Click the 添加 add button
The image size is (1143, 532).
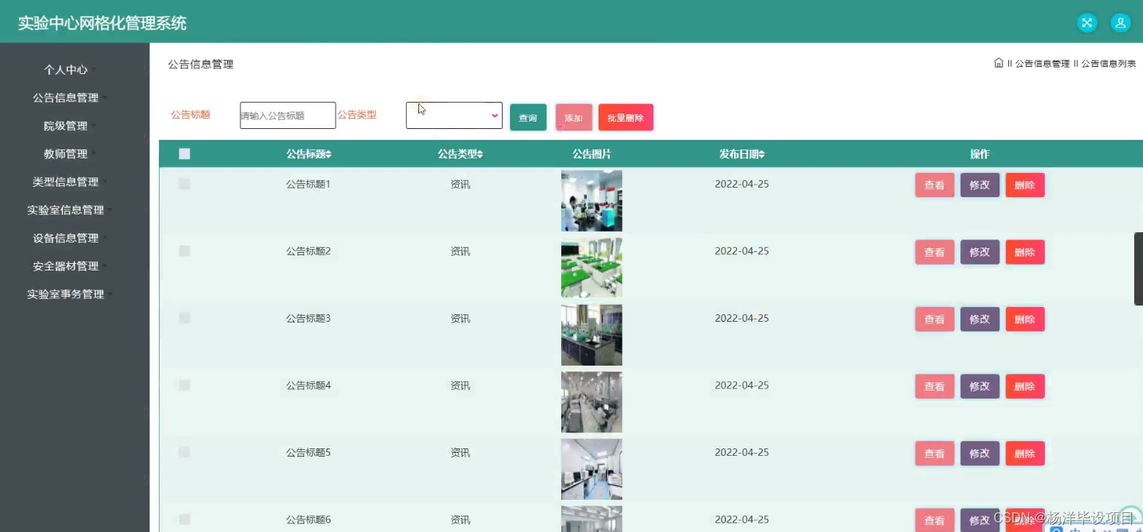(x=574, y=117)
